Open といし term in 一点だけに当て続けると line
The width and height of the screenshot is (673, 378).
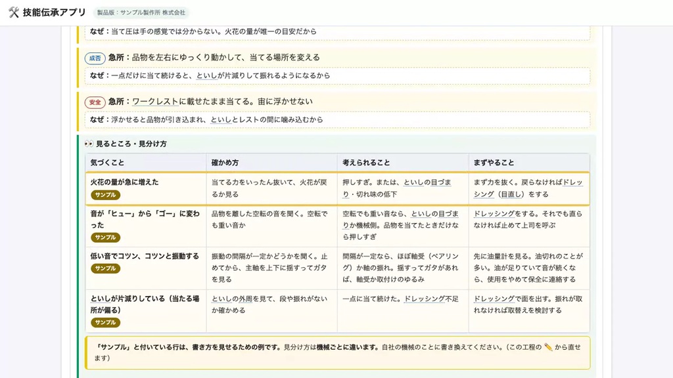coord(207,75)
